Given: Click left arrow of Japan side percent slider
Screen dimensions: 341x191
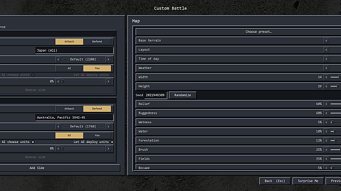Looking at the screenshot, I should tap(58, 81).
